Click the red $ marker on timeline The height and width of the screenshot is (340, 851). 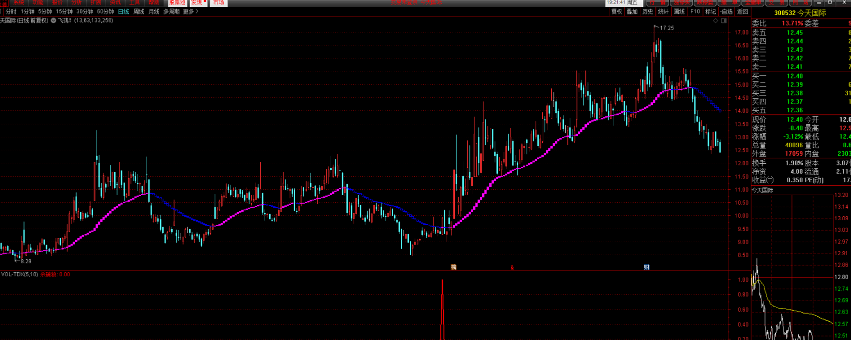coord(512,268)
